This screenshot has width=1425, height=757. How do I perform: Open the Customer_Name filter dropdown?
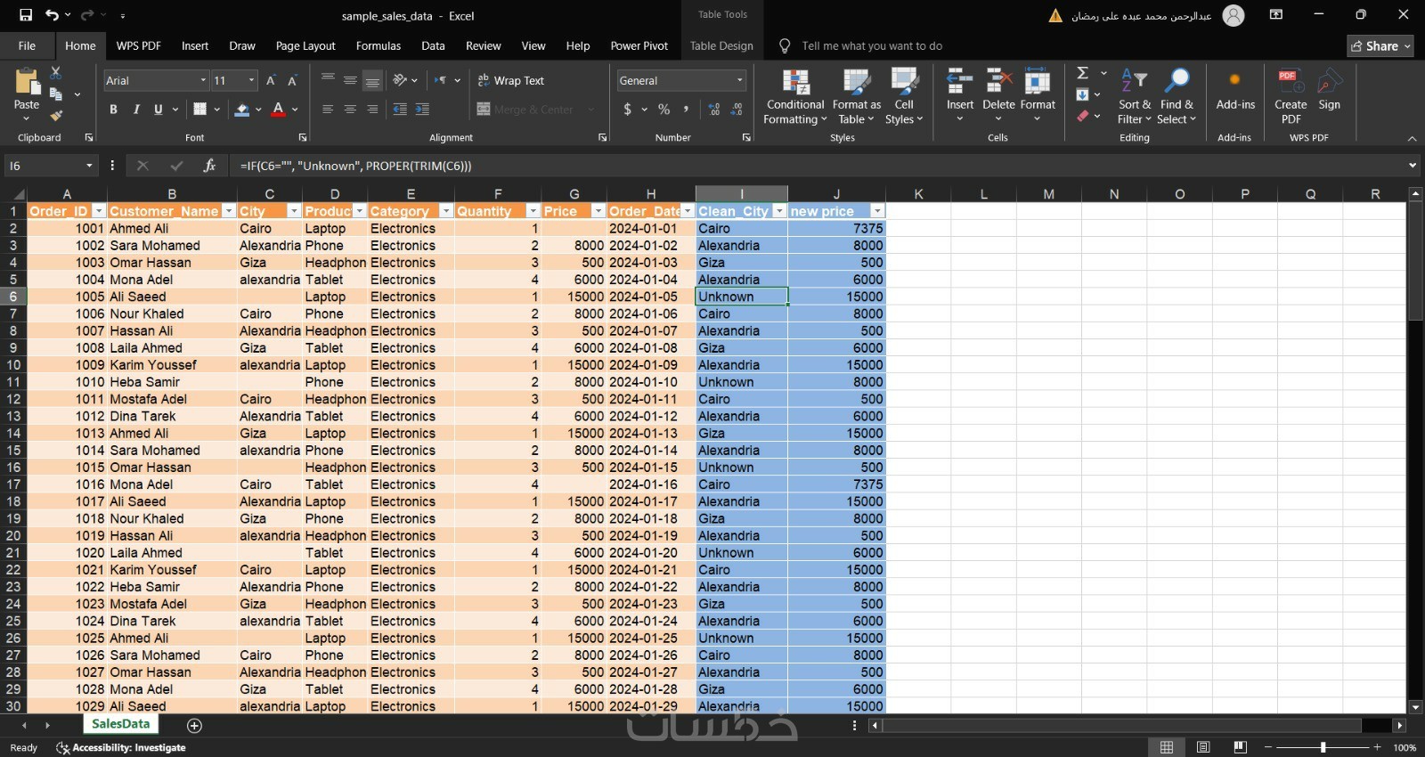[229, 211]
